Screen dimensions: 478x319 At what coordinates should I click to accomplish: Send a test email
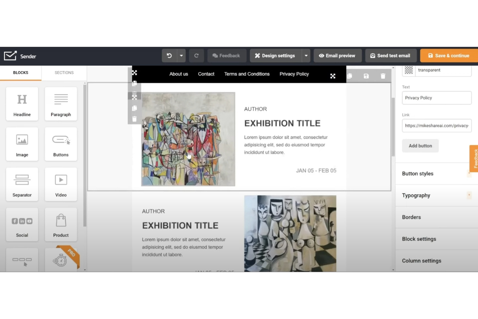coord(391,56)
